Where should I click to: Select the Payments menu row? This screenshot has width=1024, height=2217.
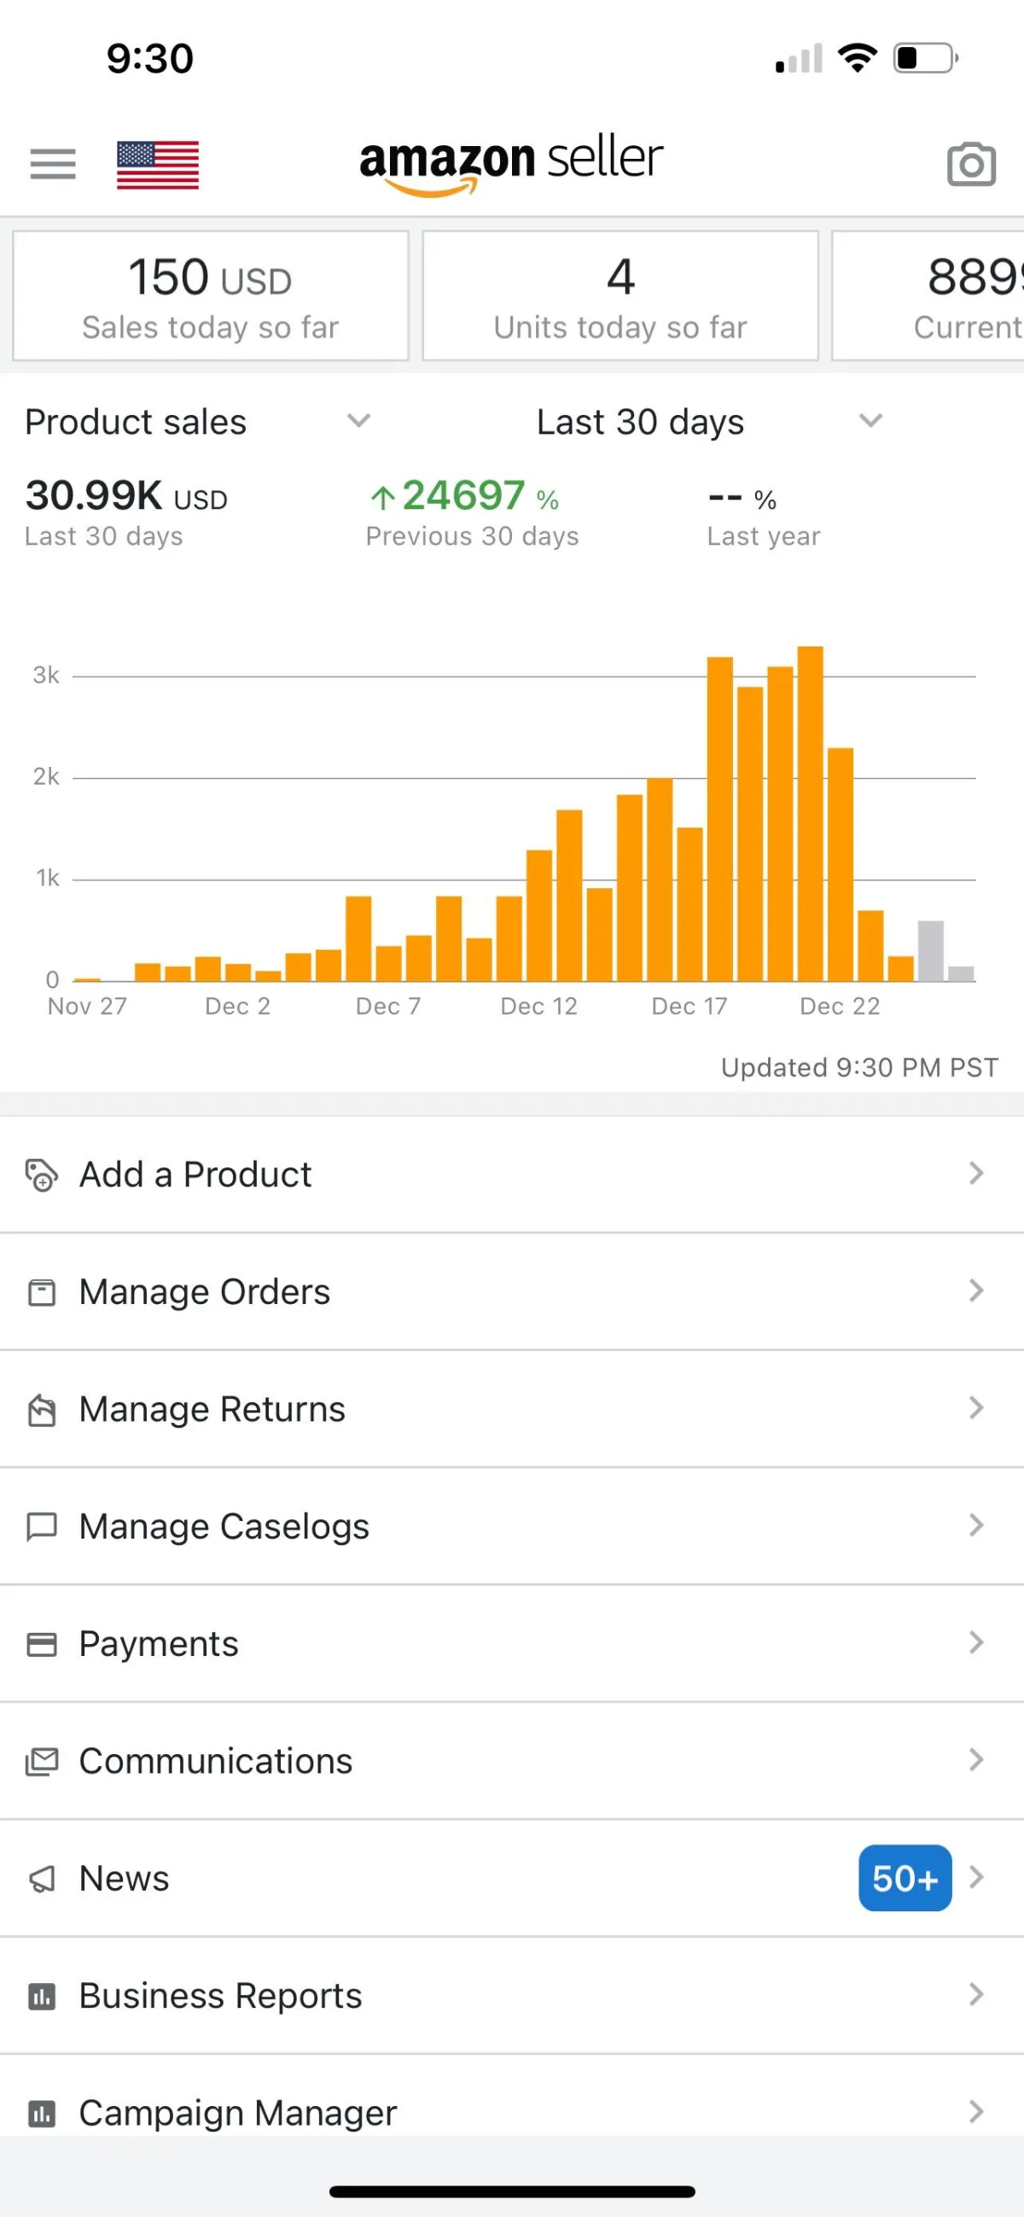510,1644
